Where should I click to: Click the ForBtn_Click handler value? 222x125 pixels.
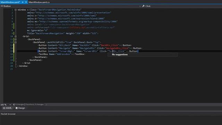[117, 51]
